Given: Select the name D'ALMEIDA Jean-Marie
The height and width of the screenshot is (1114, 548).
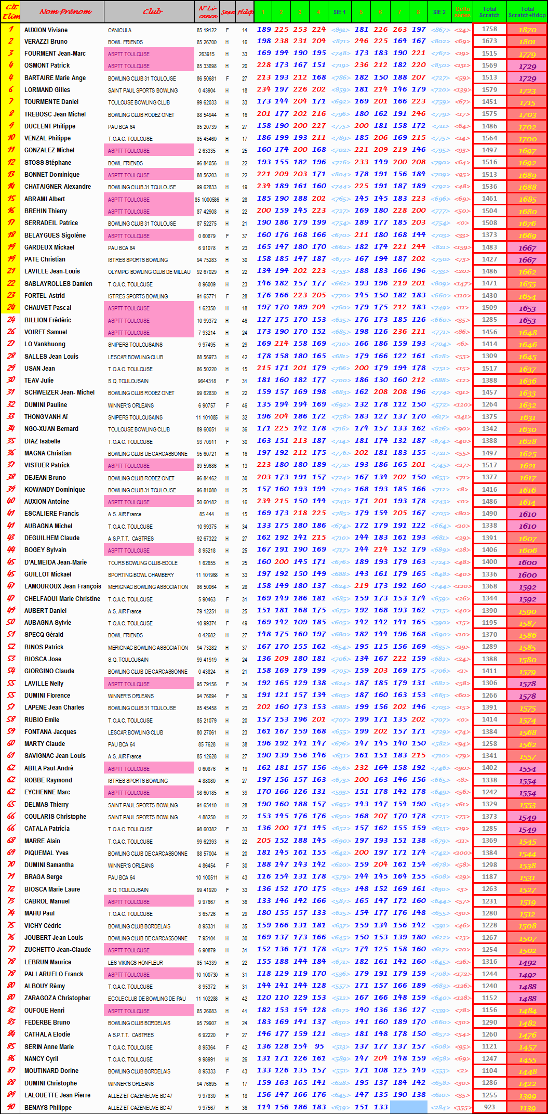Looking at the screenshot, I should tap(56, 562).
